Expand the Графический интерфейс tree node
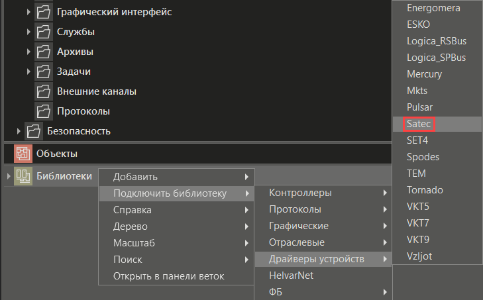 [x=28, y=12]
